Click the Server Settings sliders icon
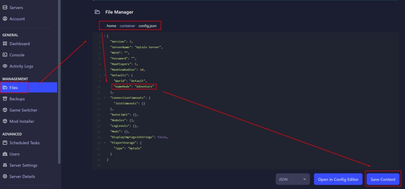The image size is (405, 189). click(5, 165)
